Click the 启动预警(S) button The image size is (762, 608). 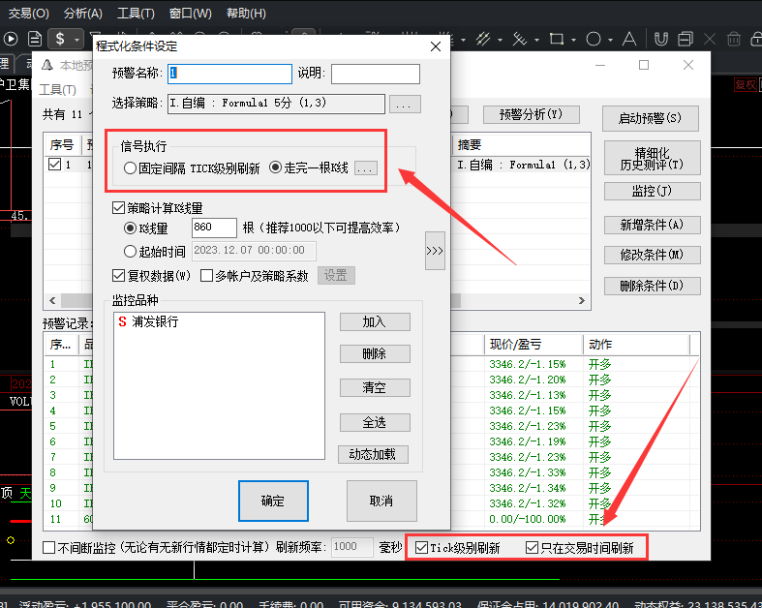[x=651, y=118]
